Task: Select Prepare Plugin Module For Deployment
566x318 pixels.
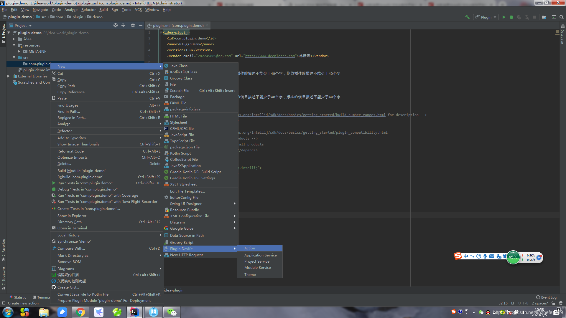Action: (107, 300)
